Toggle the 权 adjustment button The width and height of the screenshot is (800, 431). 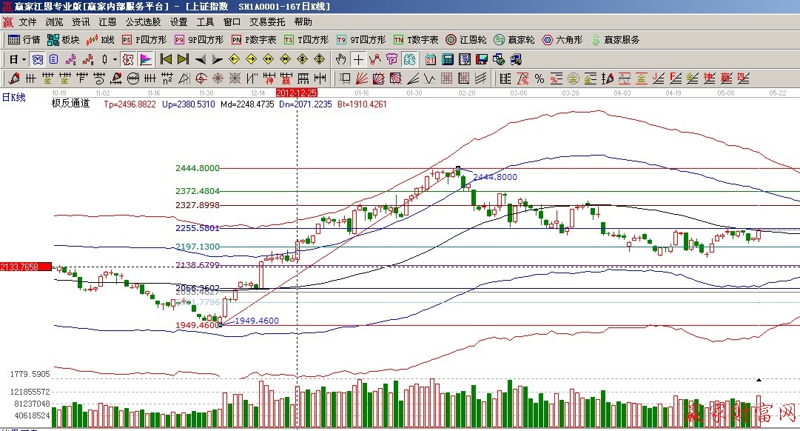128,59
